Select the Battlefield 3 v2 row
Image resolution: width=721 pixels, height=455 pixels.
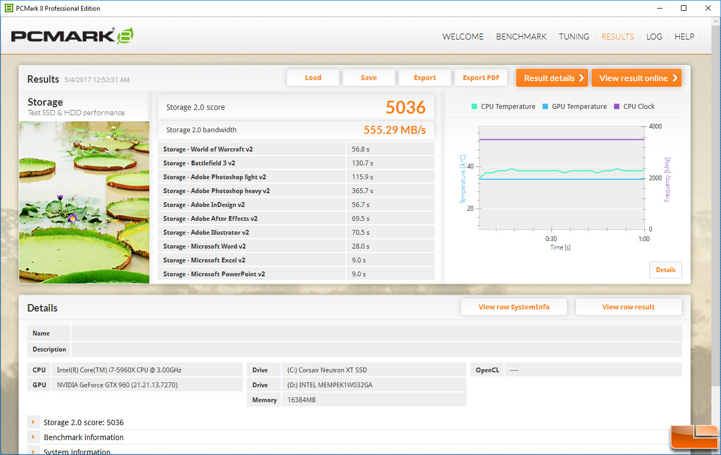[x=296, y=163]
